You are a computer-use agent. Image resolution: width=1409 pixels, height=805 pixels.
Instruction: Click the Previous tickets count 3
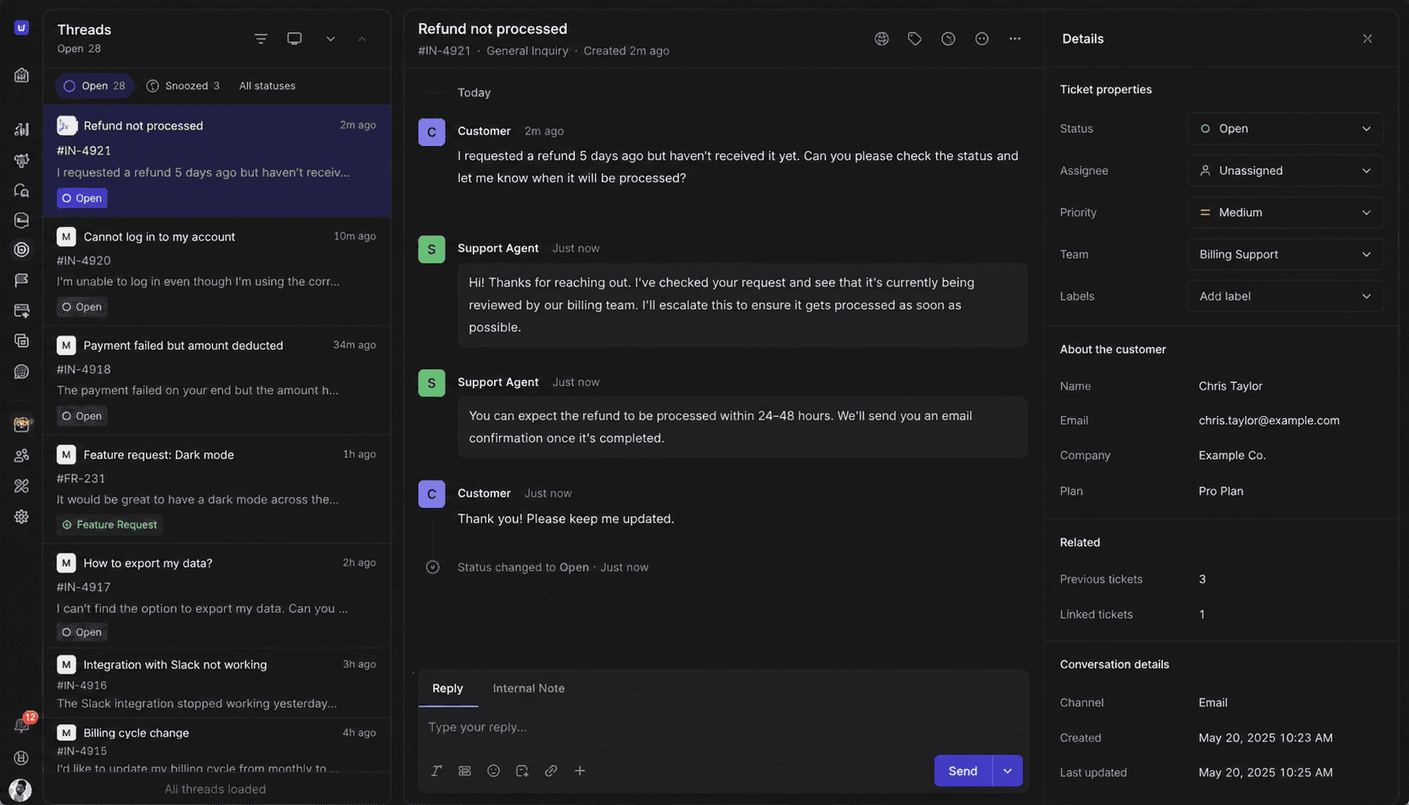tap(1202, 579)
